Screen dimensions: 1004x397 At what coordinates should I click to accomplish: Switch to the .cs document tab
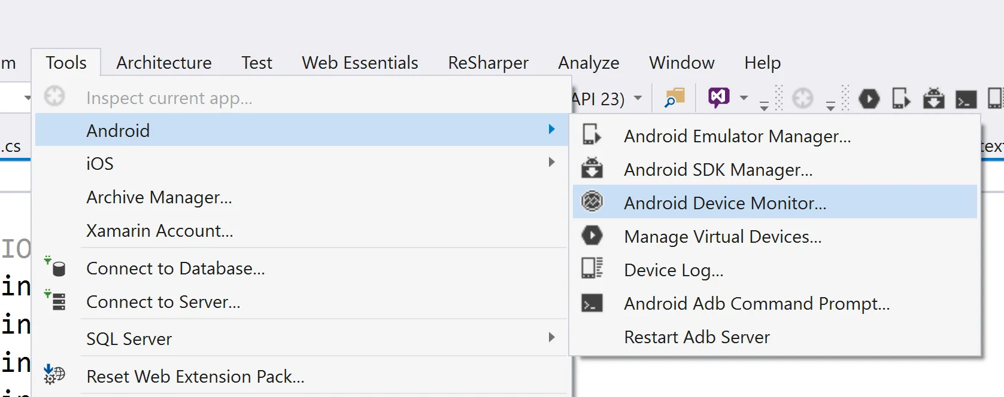coord(11,146)
